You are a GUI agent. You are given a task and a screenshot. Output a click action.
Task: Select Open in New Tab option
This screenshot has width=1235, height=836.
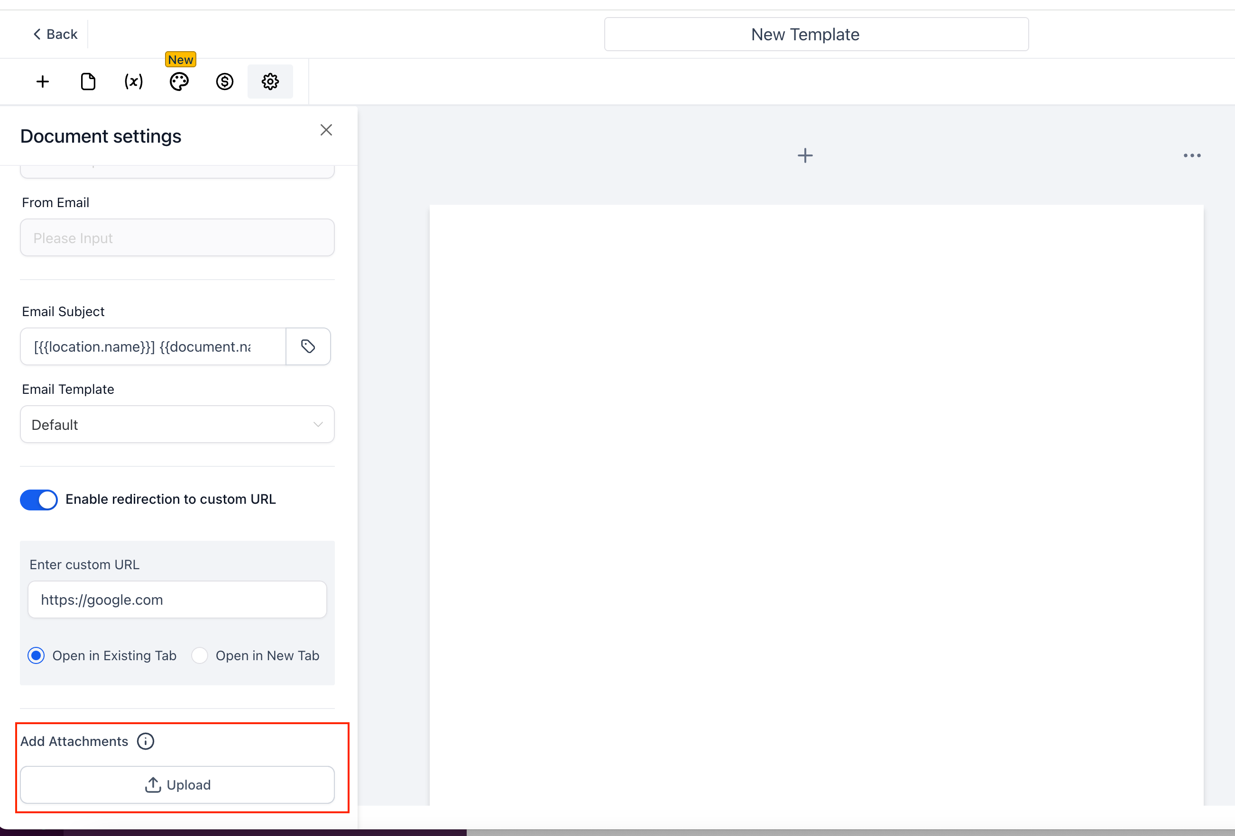coord(200,656)
